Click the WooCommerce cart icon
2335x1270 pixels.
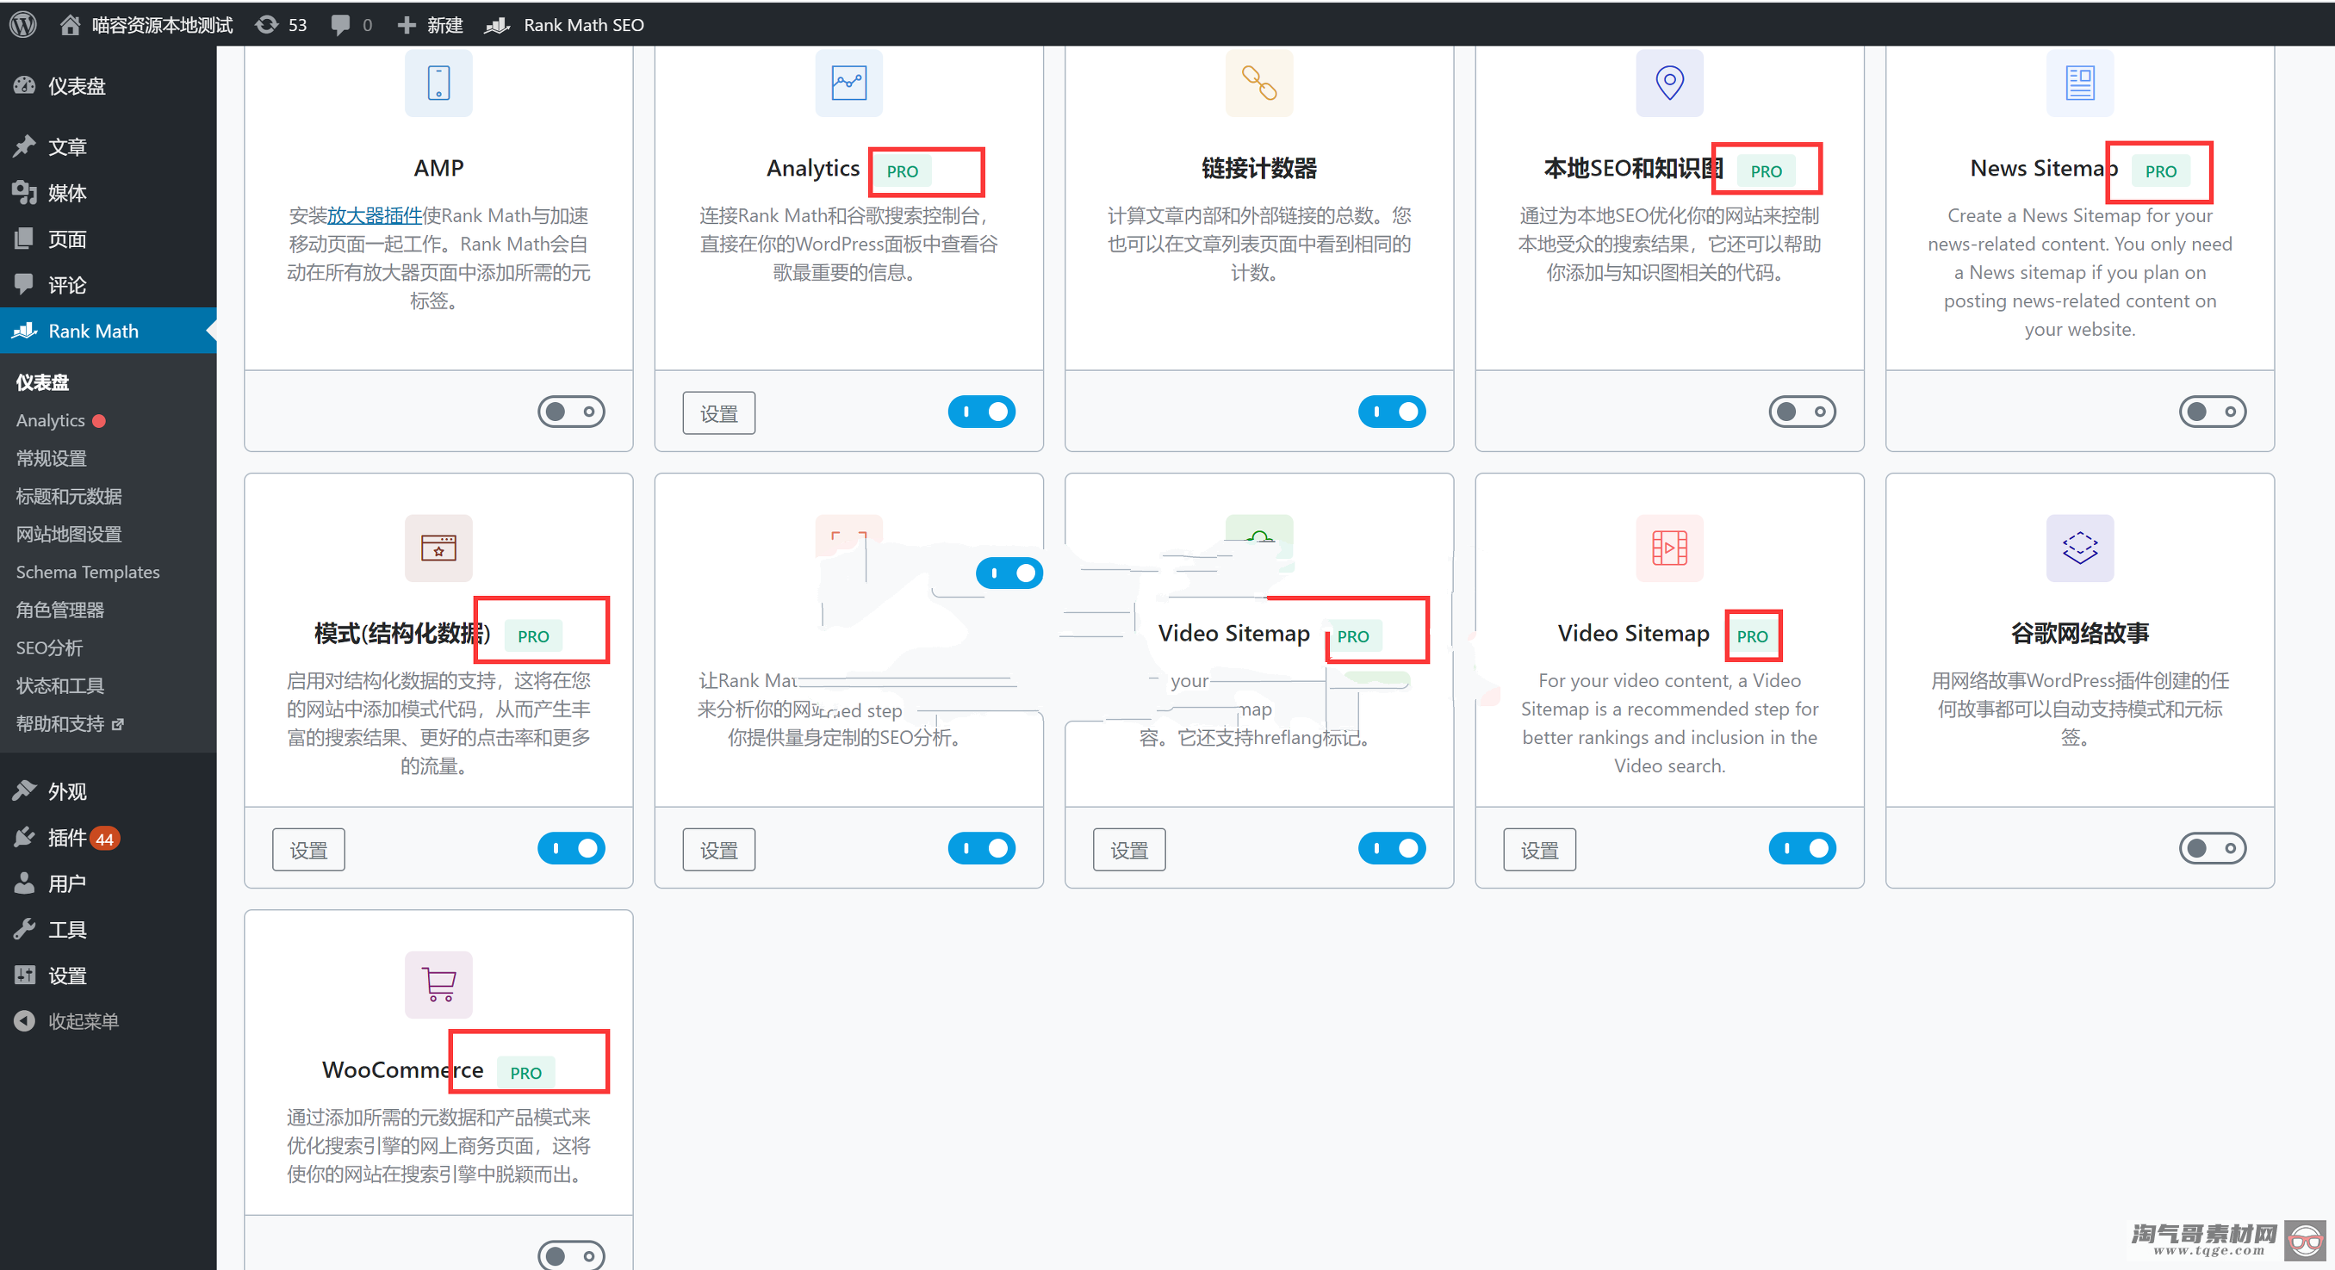pos(438,985)
